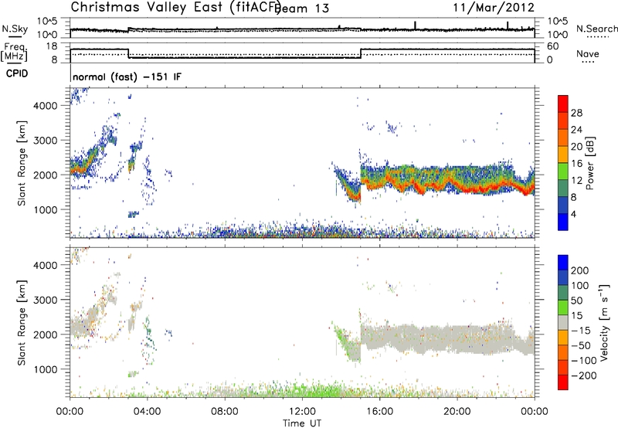Click the light green segment of Power colorbar
The width and height of the screenshot is (618, 428).
(563, 172)
